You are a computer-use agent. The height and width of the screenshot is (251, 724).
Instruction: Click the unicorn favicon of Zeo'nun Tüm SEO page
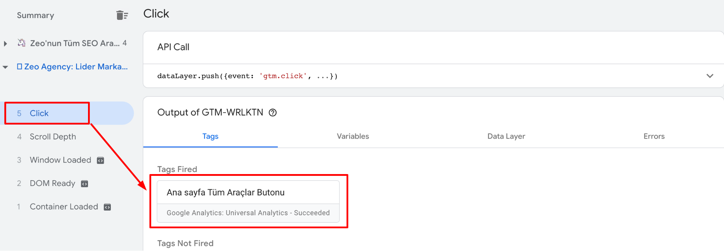pos(22,43)
